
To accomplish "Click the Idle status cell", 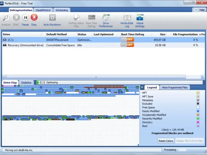I will pos(80,45).
